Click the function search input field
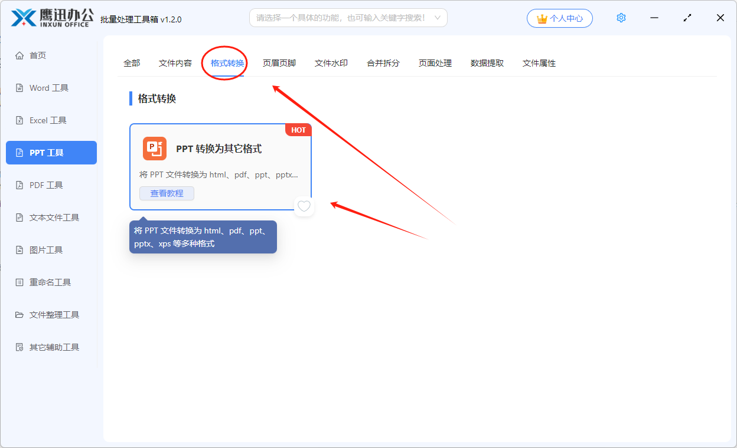This screenshot has height=448, width=737. pos(341,18)
